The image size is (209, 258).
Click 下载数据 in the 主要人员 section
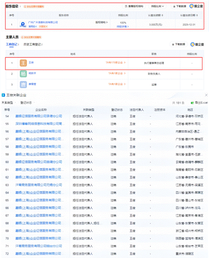[178, 44]
